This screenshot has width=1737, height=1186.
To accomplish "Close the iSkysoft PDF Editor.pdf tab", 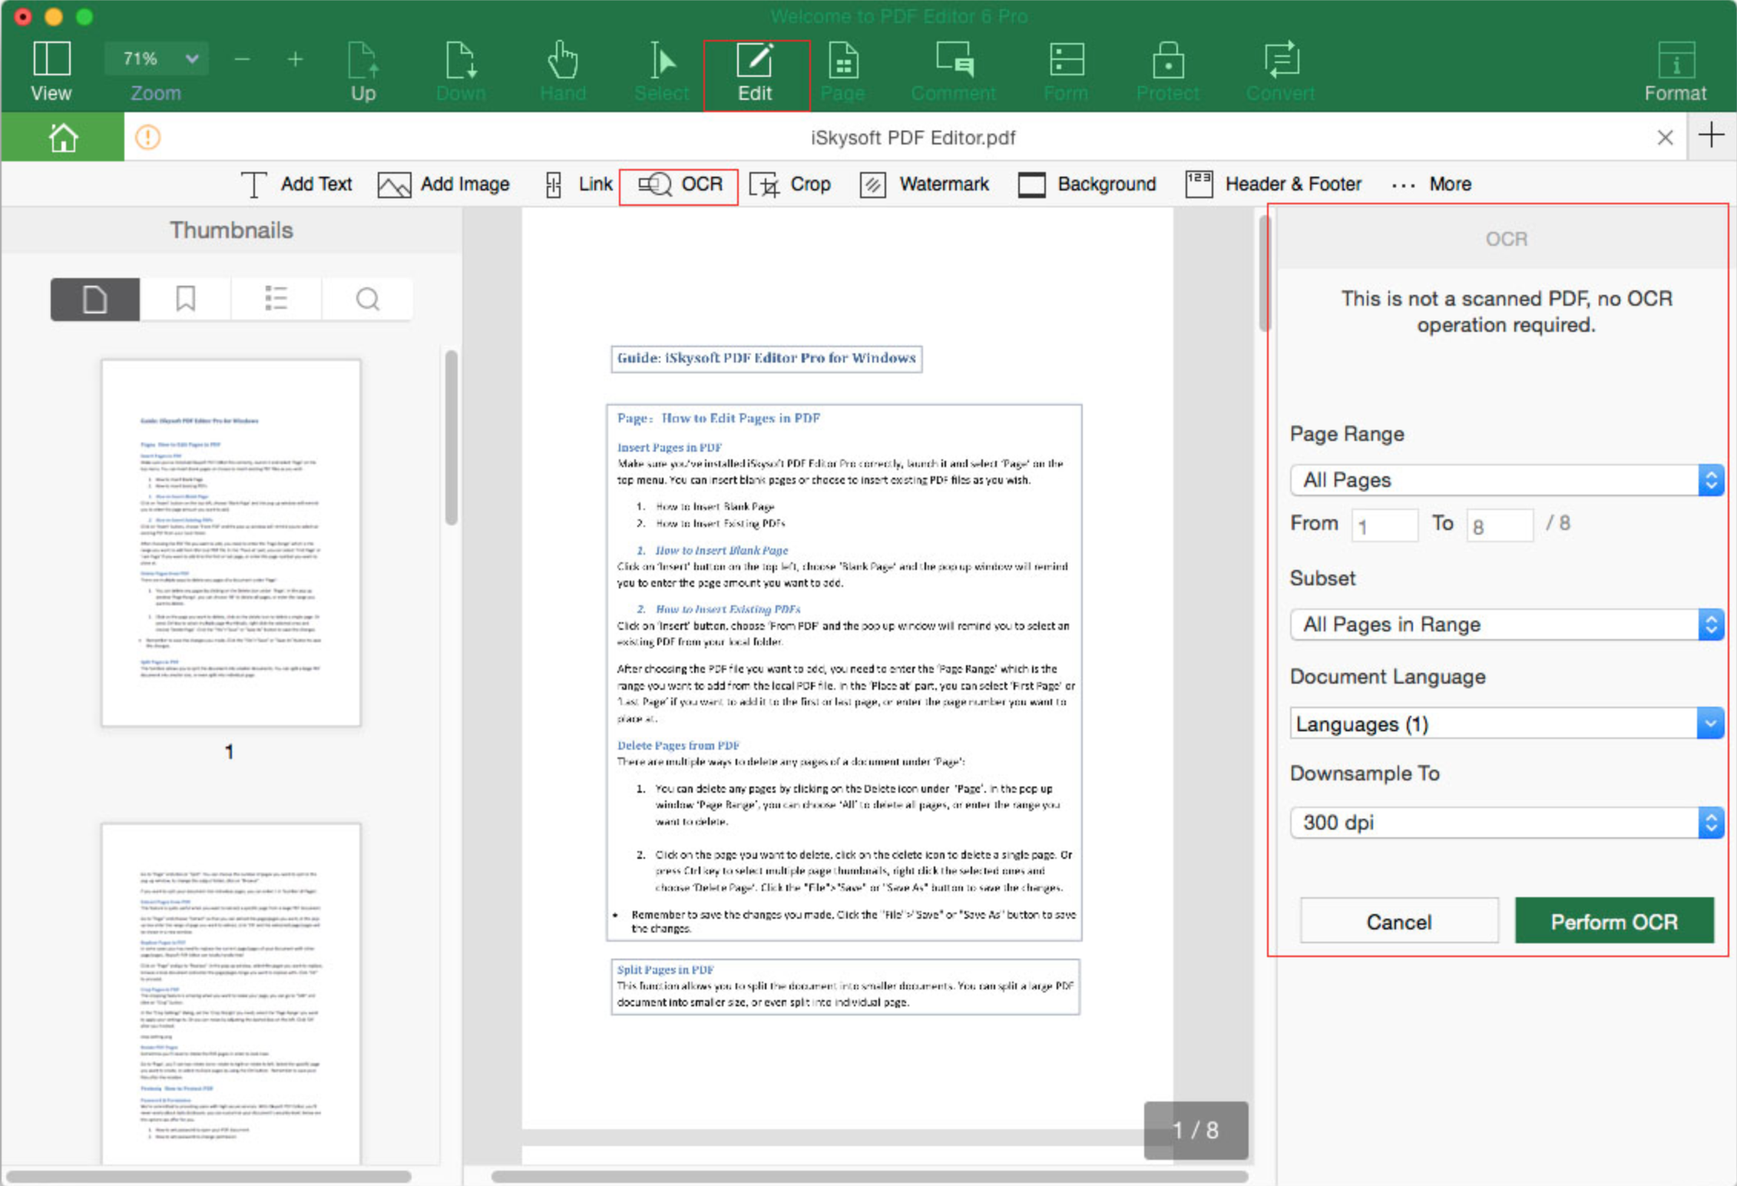I will [x=1665, y=137].
